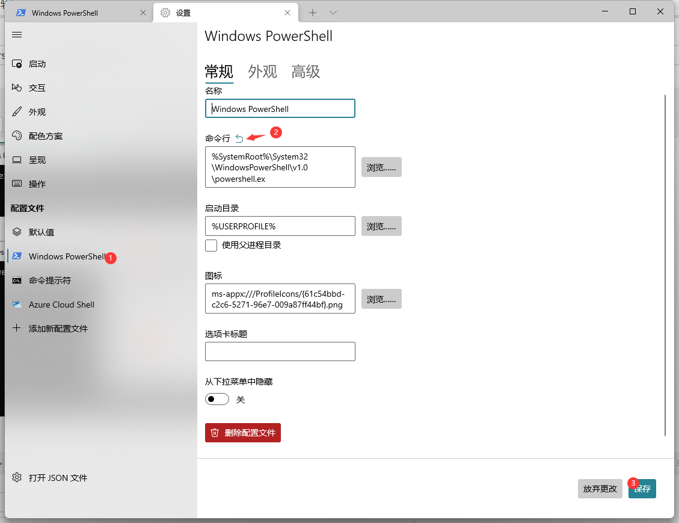Click the 交互 cursor icon

click(17, 88)
